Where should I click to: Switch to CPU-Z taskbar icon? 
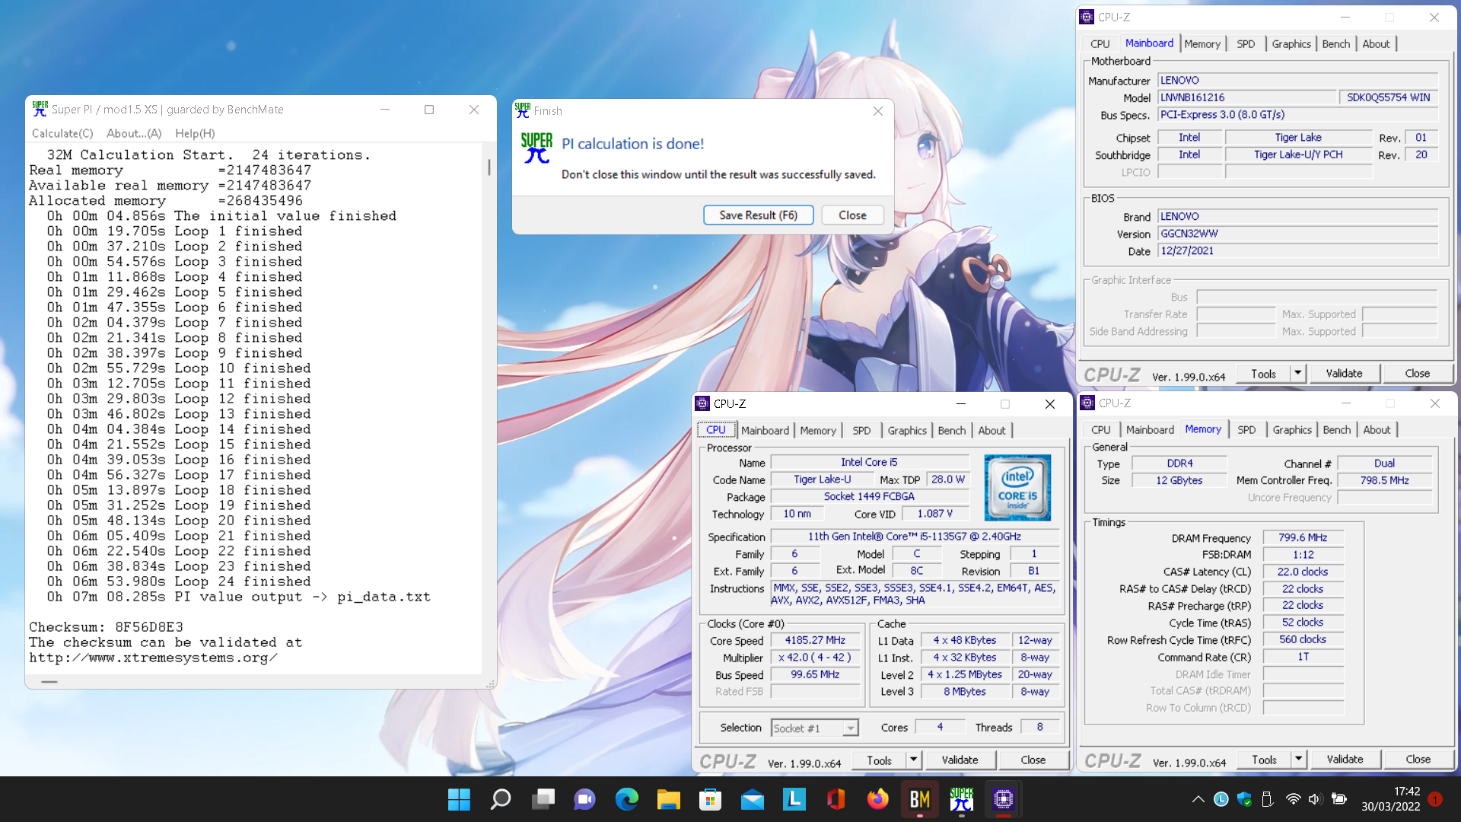pyautogui.click(x=1003, y=799)
